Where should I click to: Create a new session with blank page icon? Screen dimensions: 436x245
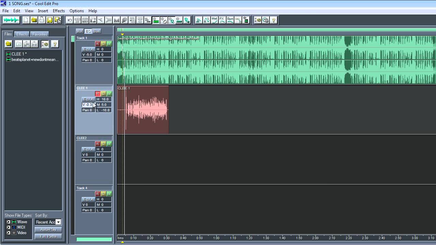point(26,20)
